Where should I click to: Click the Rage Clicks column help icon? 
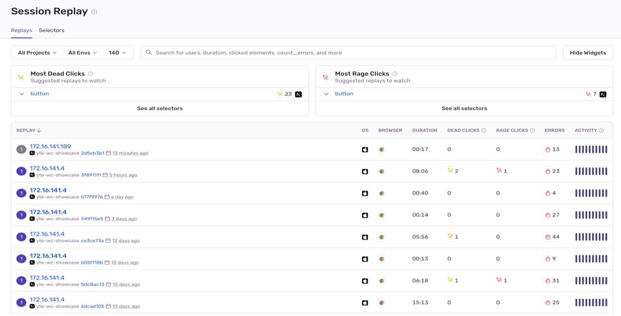tap(533, 131)
